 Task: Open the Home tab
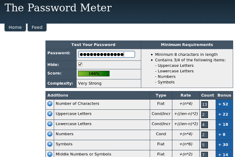(x=15, y=27)
